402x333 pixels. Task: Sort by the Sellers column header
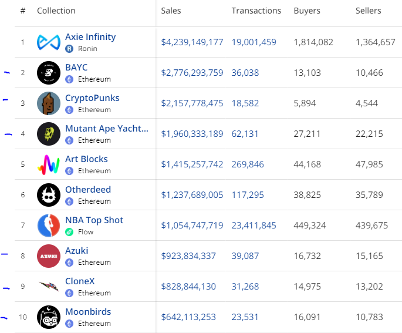[368, 11]
